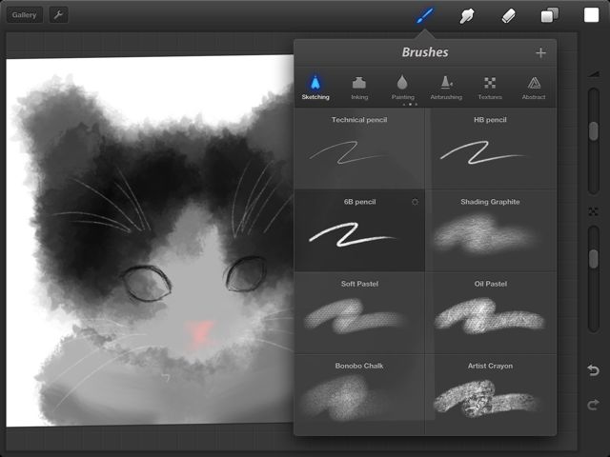Switch to Painting brush category
The image size is (610, 457).
402,88
